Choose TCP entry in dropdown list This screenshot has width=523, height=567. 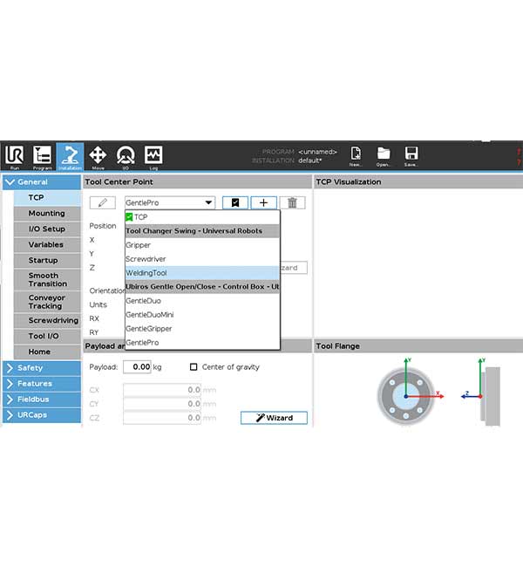pyautogui.click(x=202, y=217)
